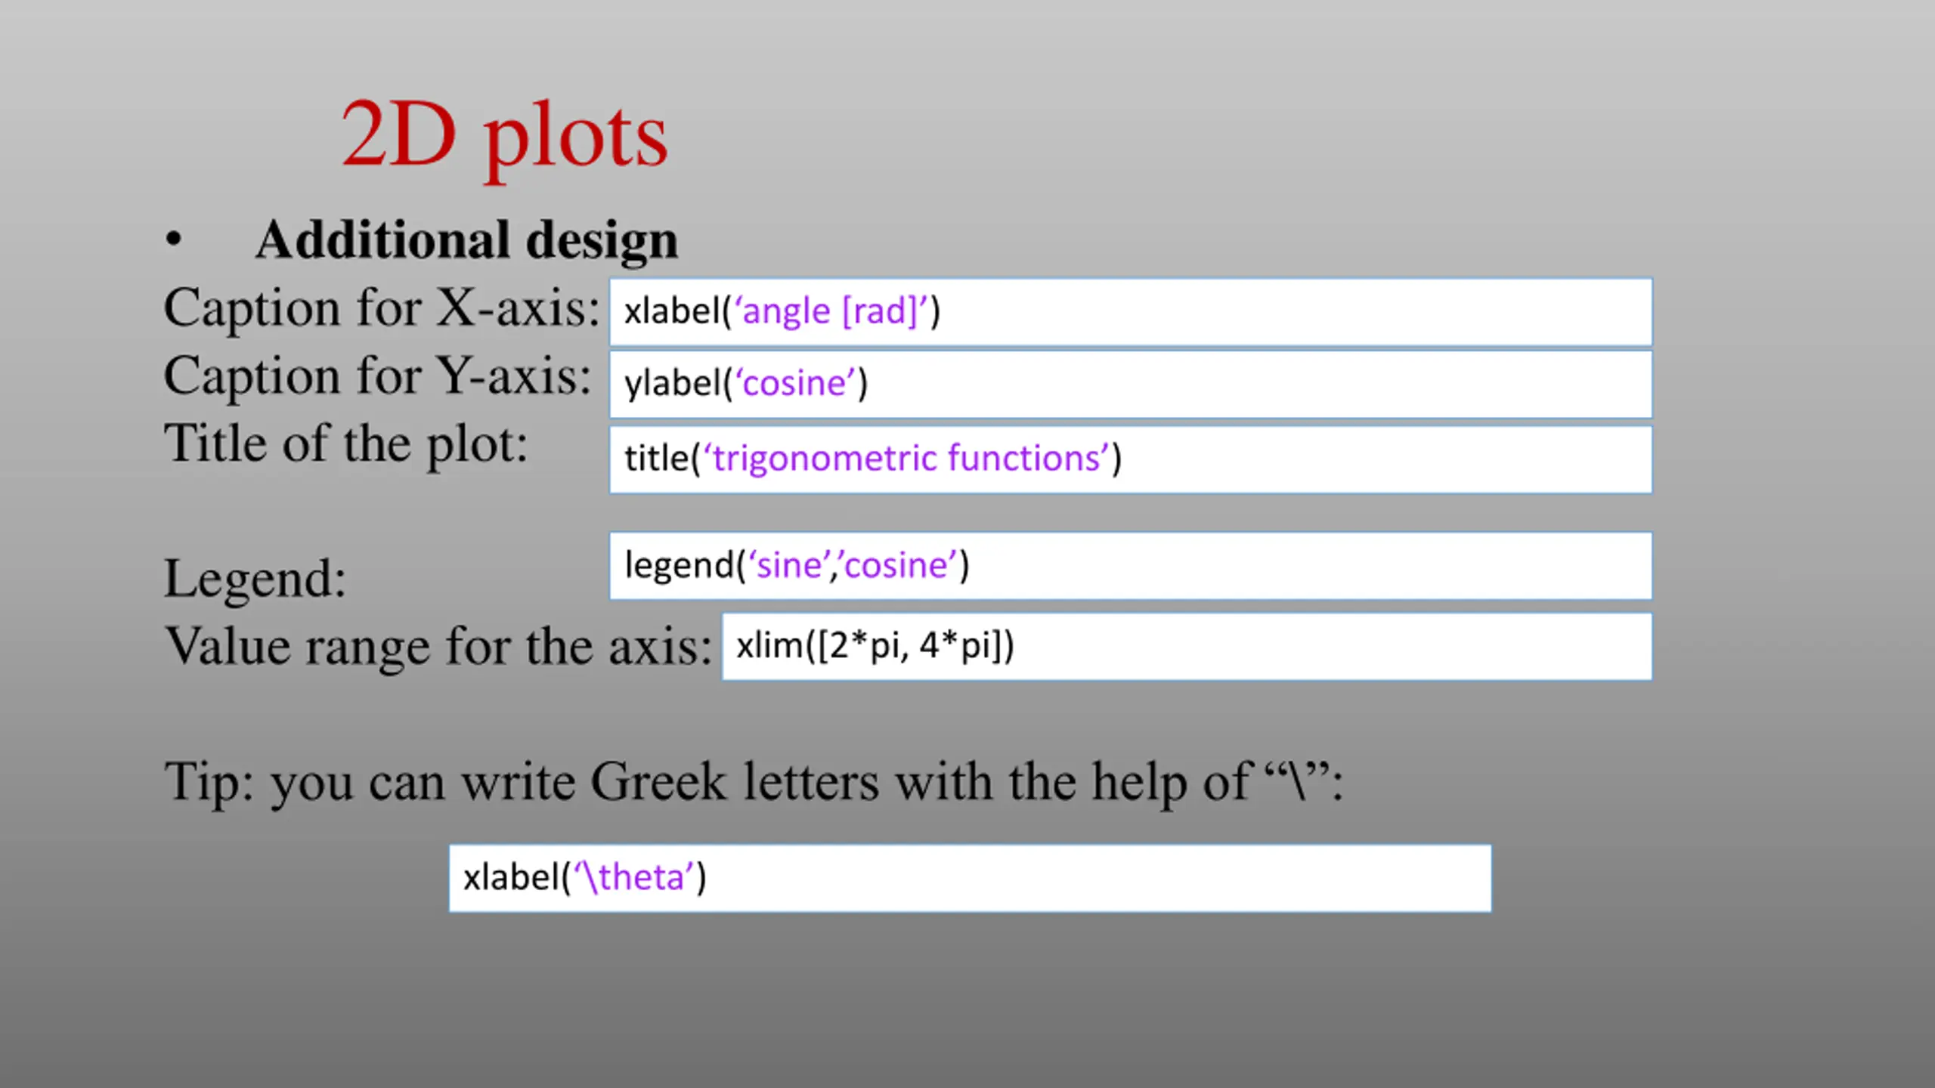
Task: Click the 'Legend:' label text
Action: [x=255, y=579]
